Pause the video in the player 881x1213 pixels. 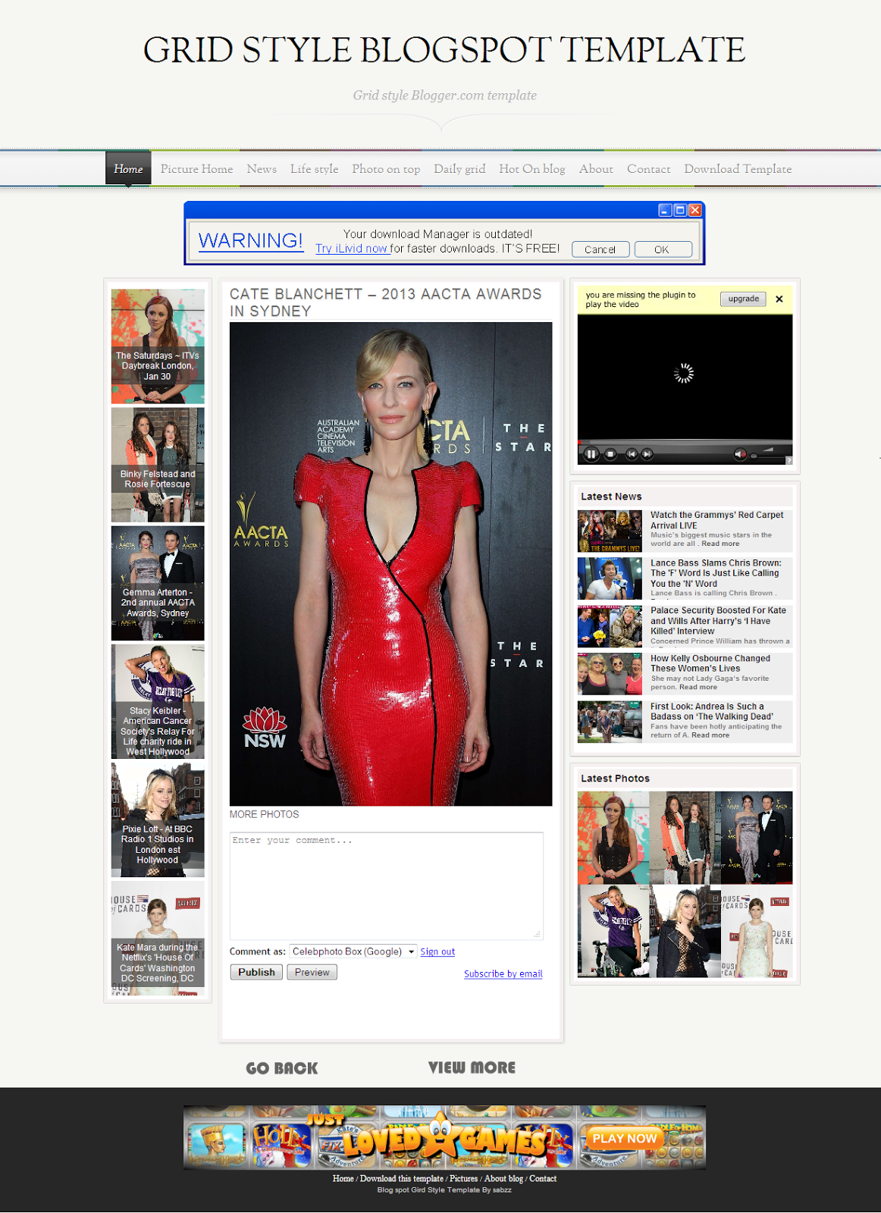pos(591,454)
